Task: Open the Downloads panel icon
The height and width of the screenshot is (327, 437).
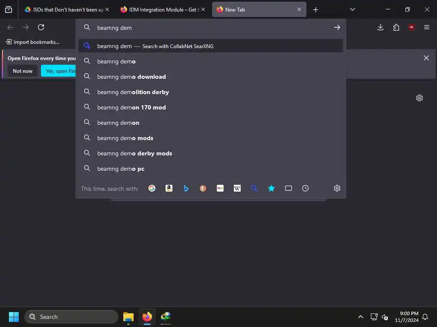Action: click(380, 27)
